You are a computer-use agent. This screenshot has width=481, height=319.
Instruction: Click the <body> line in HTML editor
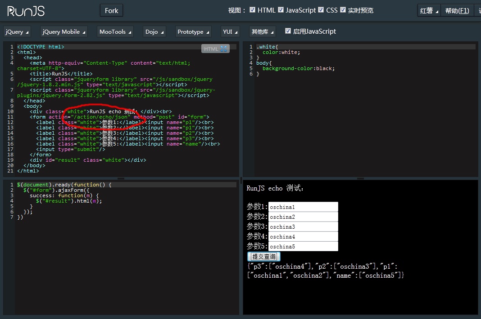point(33,106)
